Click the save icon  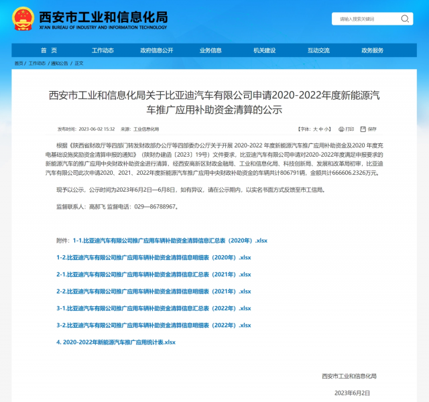363,129
